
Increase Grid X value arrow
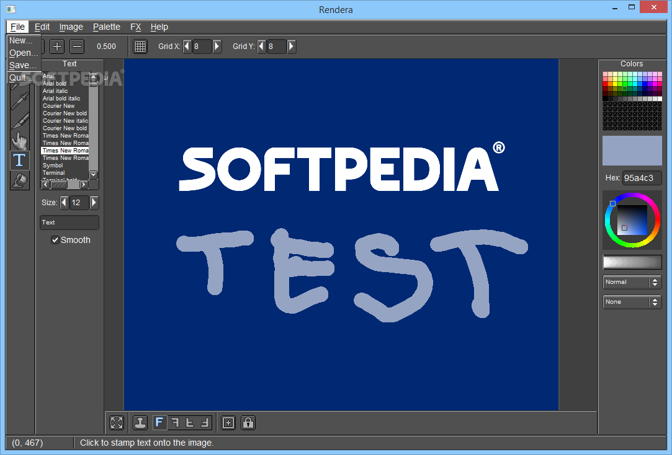point(217,46)
